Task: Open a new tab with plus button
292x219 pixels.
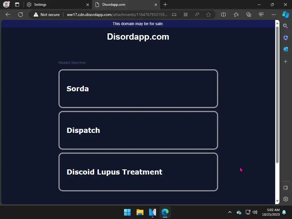Action: click(x=165, y=5)
